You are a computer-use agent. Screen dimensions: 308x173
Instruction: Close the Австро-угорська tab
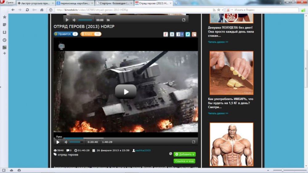pyautogui.click(x=53, y=3)
